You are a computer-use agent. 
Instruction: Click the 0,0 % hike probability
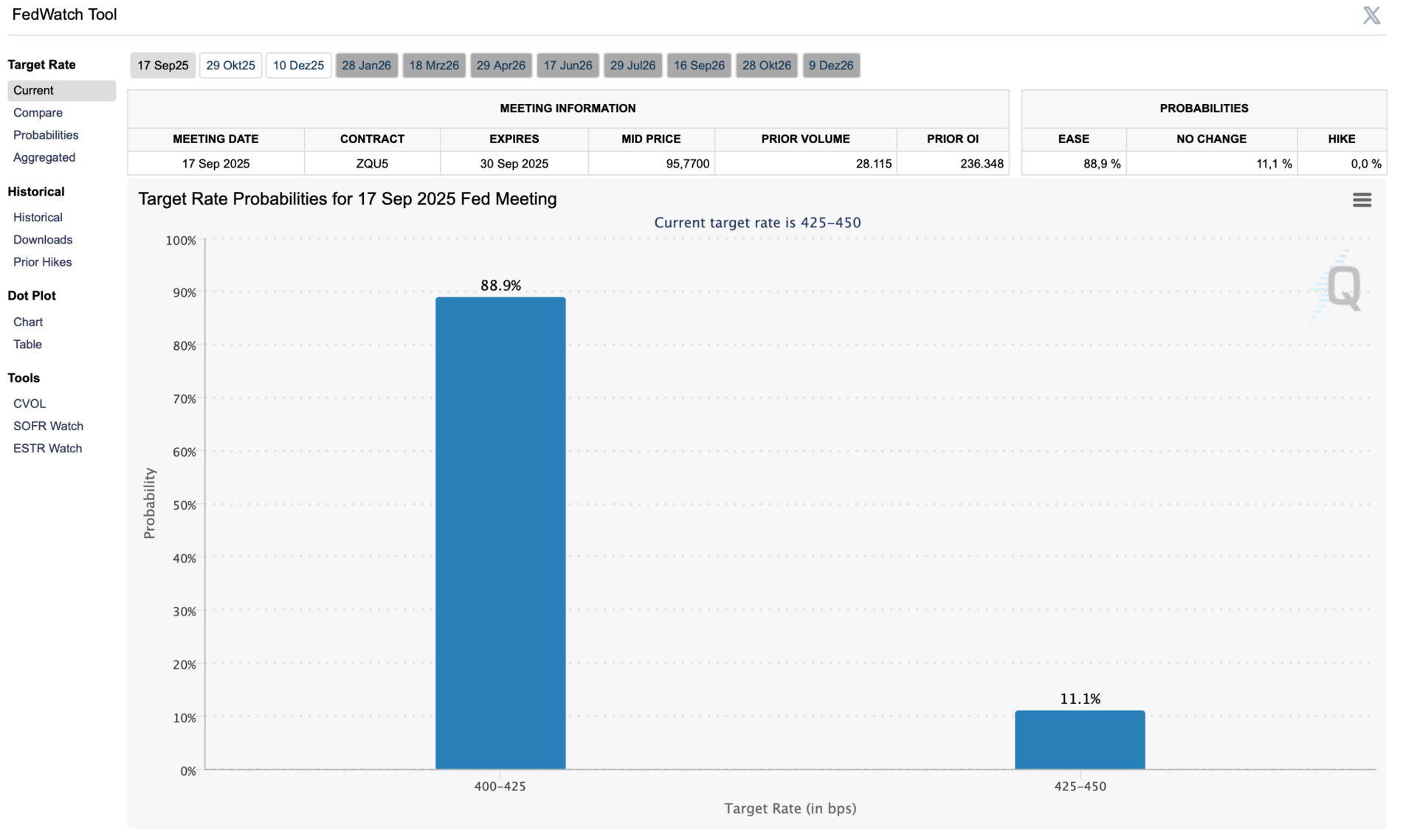[1365, 163]
